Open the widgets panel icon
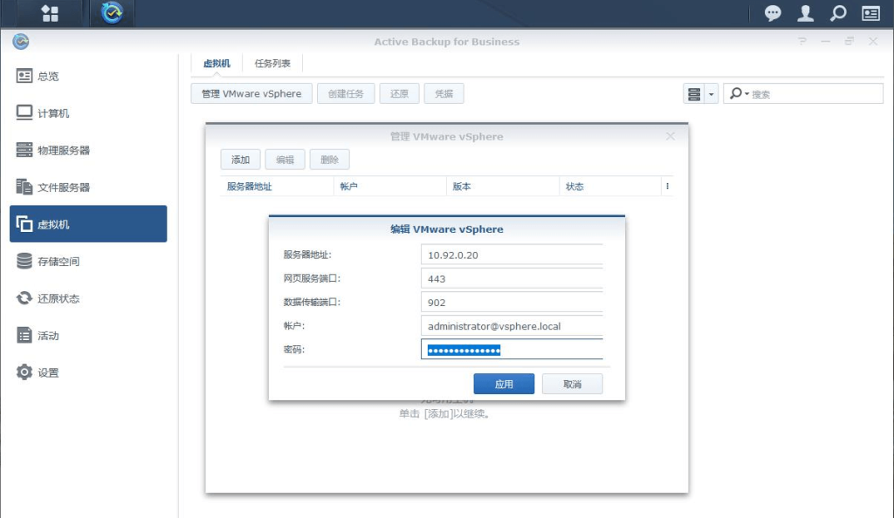The height and width of the screenshot is (518, 894). (x=870, y=13)
